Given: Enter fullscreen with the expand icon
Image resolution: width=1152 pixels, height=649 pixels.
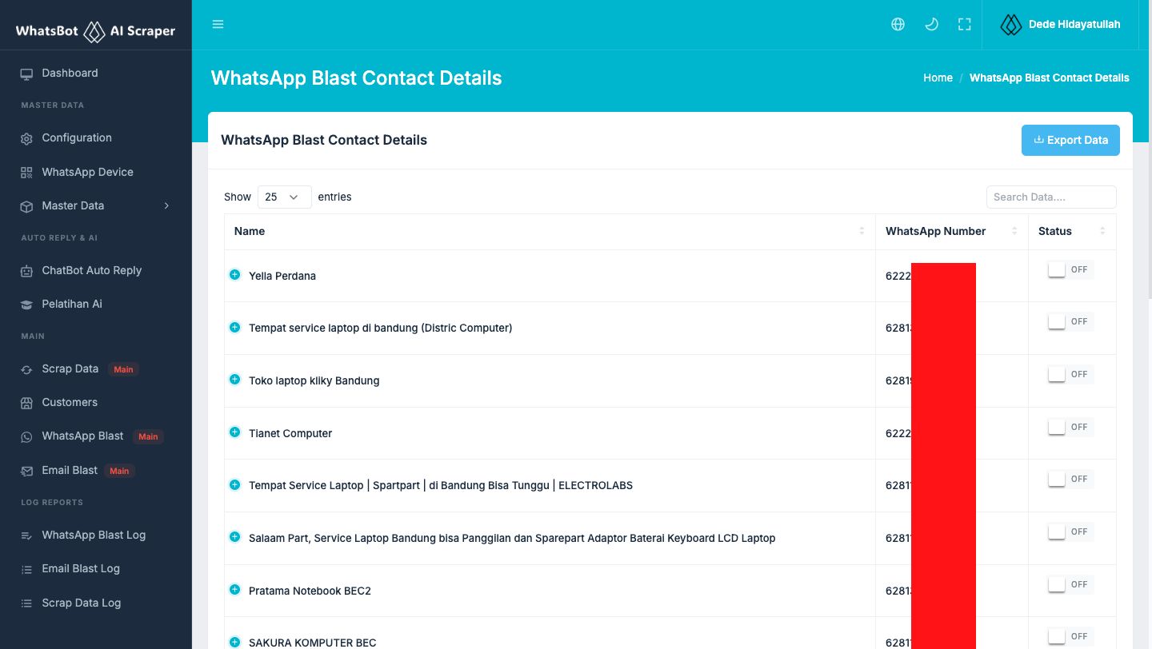Looking at the screenshot, I should (965, 25).
